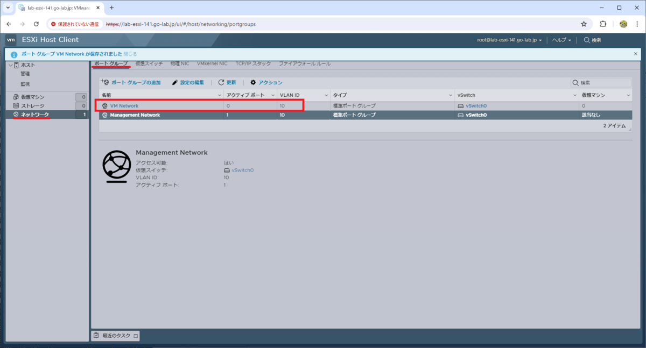The image size is (646, 348).
Task: Open the 仮想マシン column dropdown arrow
Action: 628,95
